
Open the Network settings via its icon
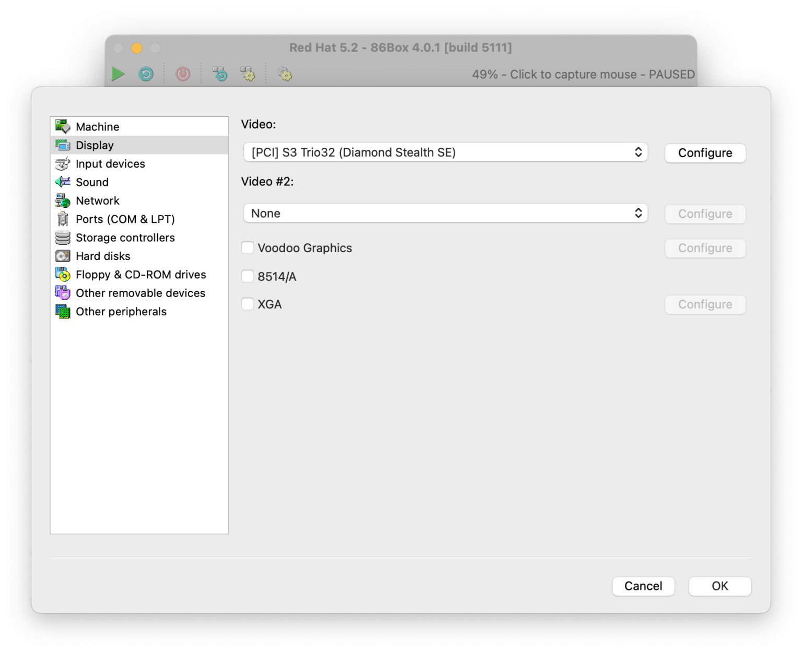pos(63,200)
